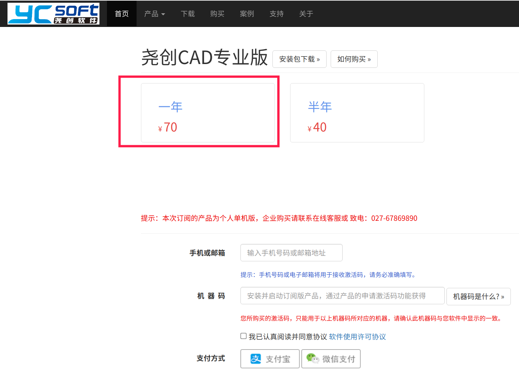The height and width of the screenshot is (370, 519).
Task: Open 机器码是什么? explanation
Action: pos(478,296)
